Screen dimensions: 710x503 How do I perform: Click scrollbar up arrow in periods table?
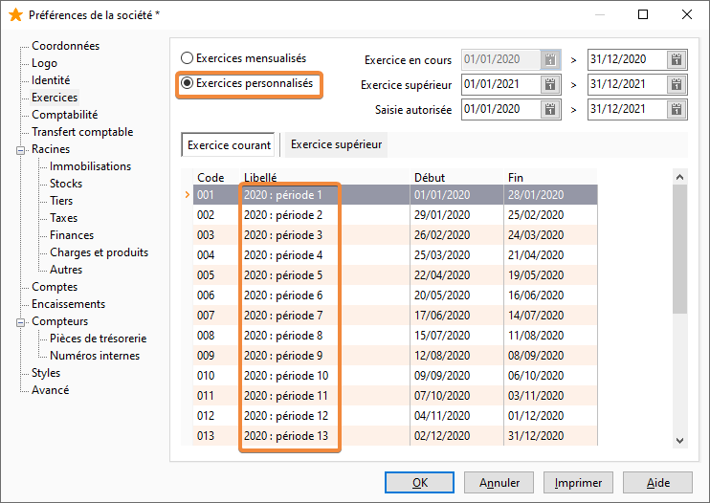[x=679, y=177]
